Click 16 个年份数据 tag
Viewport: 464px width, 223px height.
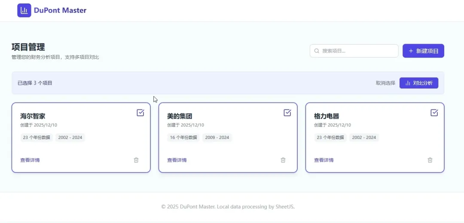(183, 137)
